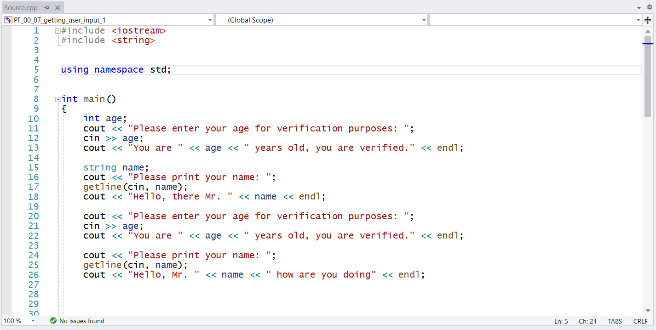Select the Source.cpp tab
656x330 pixels.
pyautogui.click(x=22, y=7)
